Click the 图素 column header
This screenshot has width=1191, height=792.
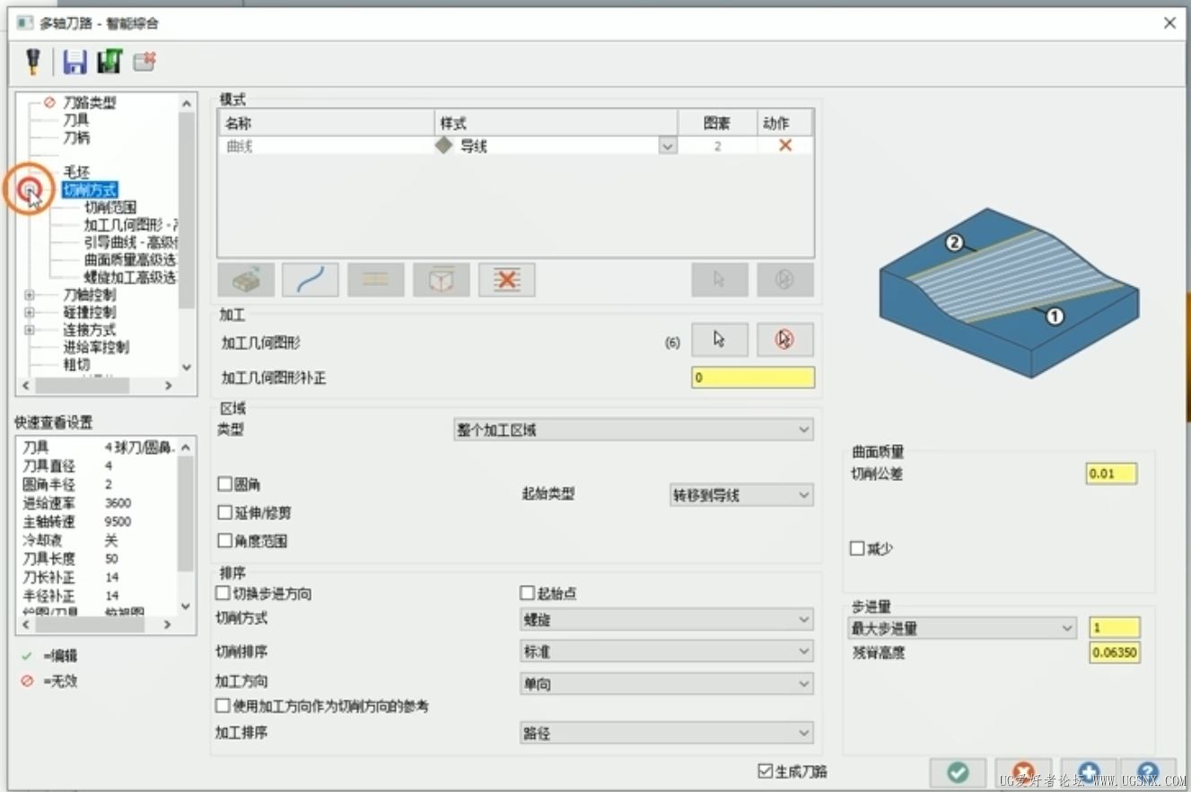point(717,123)
